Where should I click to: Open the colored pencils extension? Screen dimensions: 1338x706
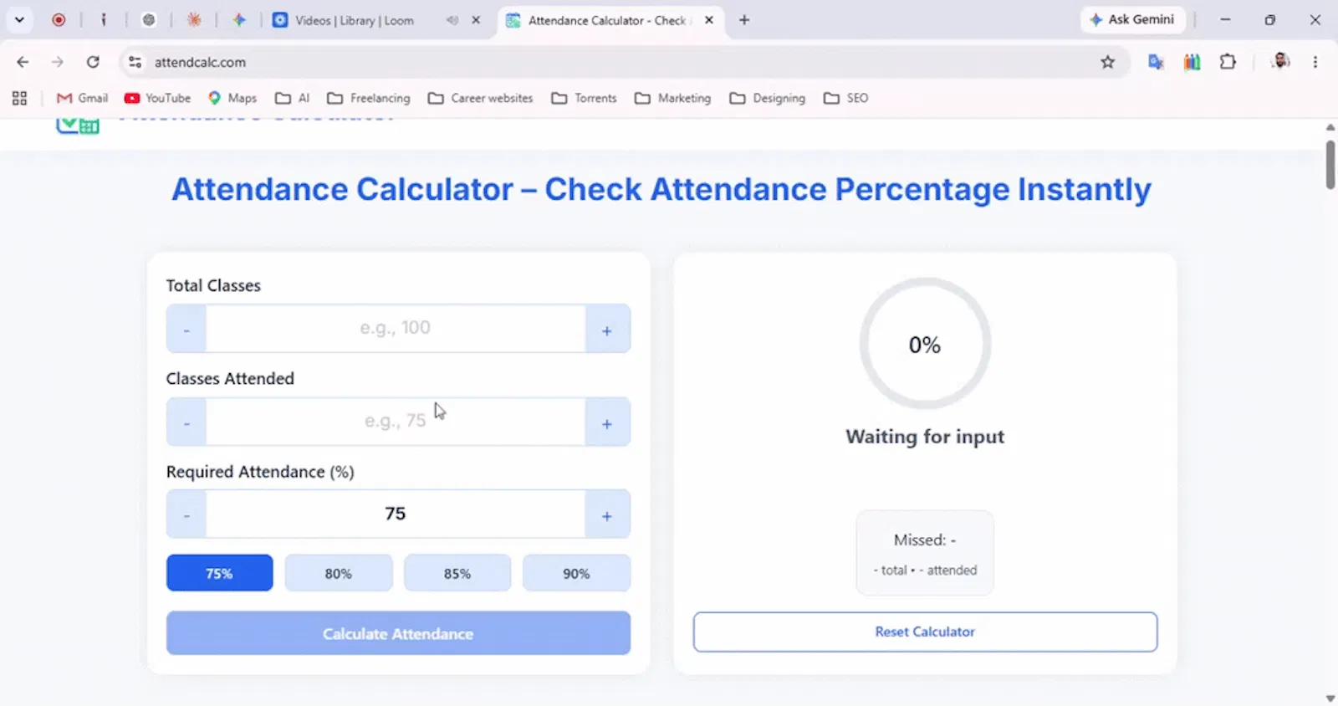point(1192,62)
